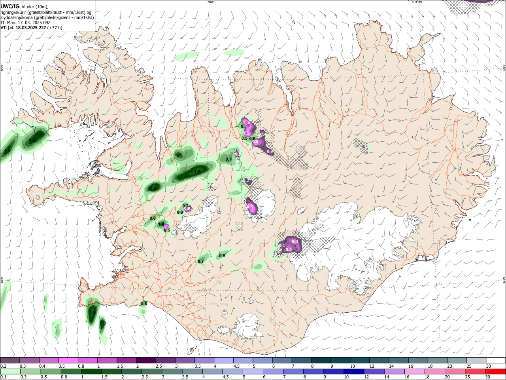The height and width of the screenshot is (380, 506).
Task: Click the 1.0 rain value near the glacier
Action: coord(161,224)
